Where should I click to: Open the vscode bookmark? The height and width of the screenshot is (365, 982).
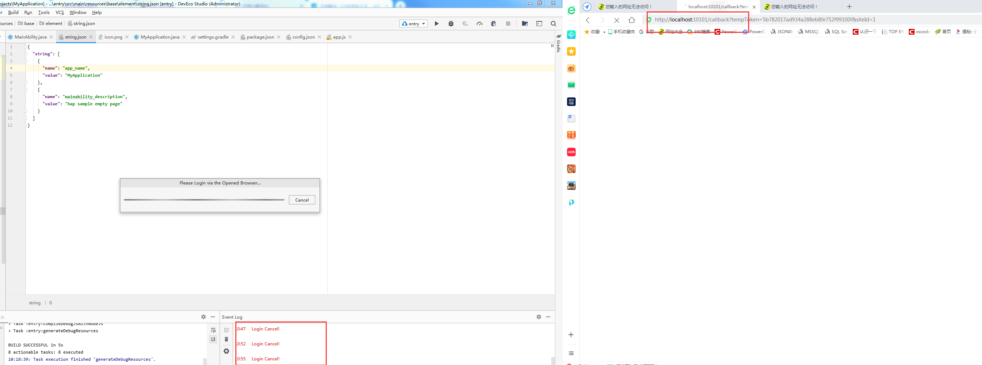tap(919, 32)
